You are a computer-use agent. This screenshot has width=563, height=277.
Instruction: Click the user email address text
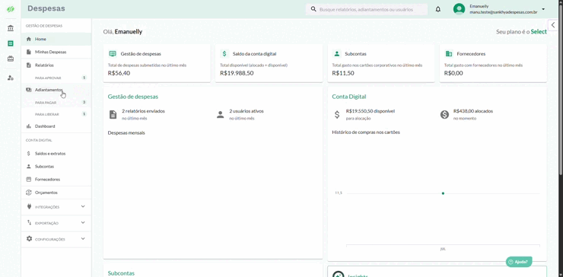point(504,12)
